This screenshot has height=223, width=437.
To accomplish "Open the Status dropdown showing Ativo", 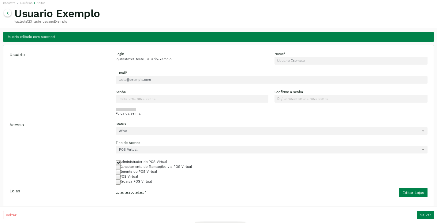I will pyautogui.click(x=271, y=131).
